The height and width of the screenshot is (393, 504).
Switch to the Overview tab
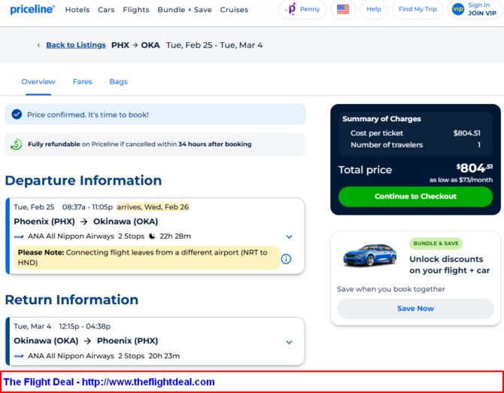[38, 82]
